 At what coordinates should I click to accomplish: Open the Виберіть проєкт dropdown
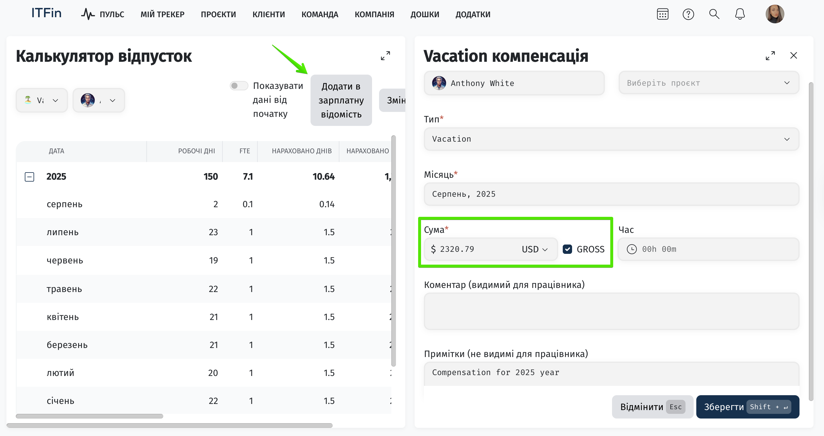click(709, 83)
